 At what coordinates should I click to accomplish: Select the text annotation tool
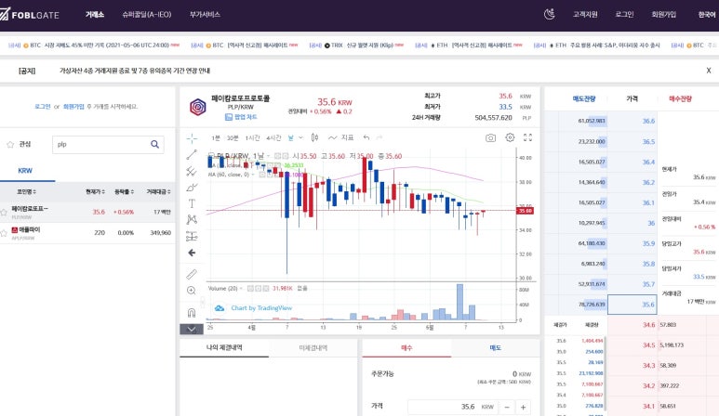[192, 203]
